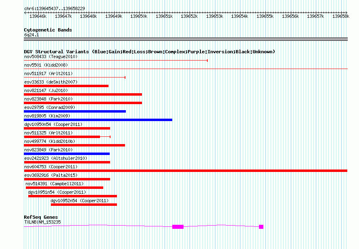Click the DGV Structural Variants track title
Screen dimensions: 359x249
tap(150, 52)
